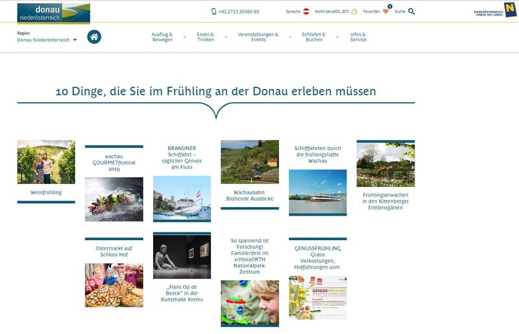The width and height of the screenshot is (519, 334).
Task: Open the Donau Niederösterreich logo
Action: point(53,13)
